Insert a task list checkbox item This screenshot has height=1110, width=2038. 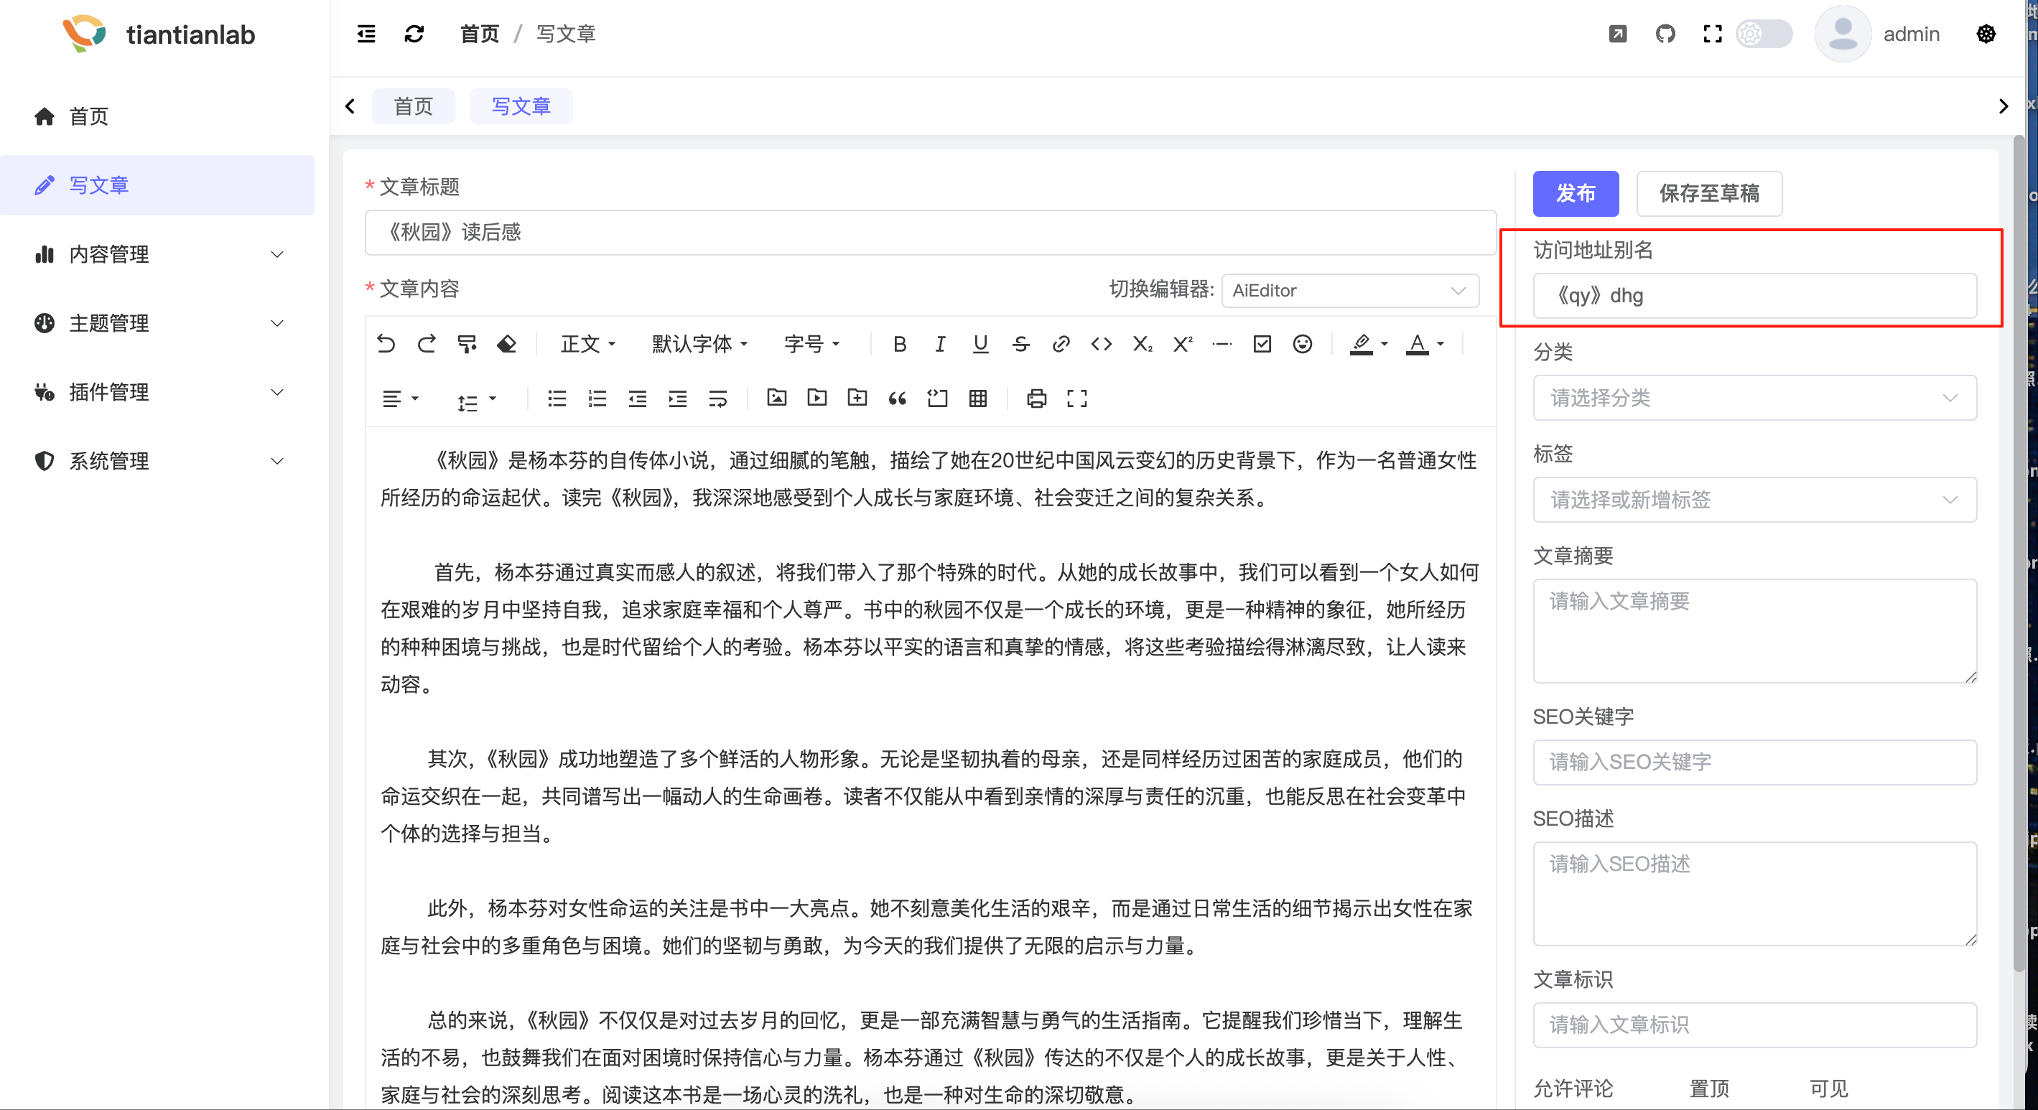point(1262,344)
